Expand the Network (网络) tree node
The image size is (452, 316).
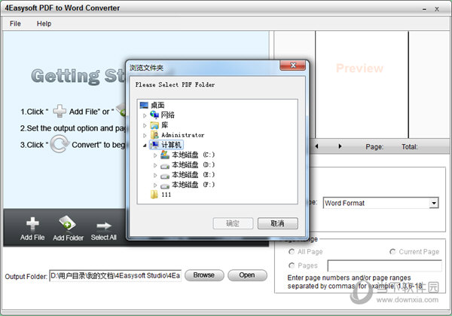pyautogui.click(x=145, y=115)
